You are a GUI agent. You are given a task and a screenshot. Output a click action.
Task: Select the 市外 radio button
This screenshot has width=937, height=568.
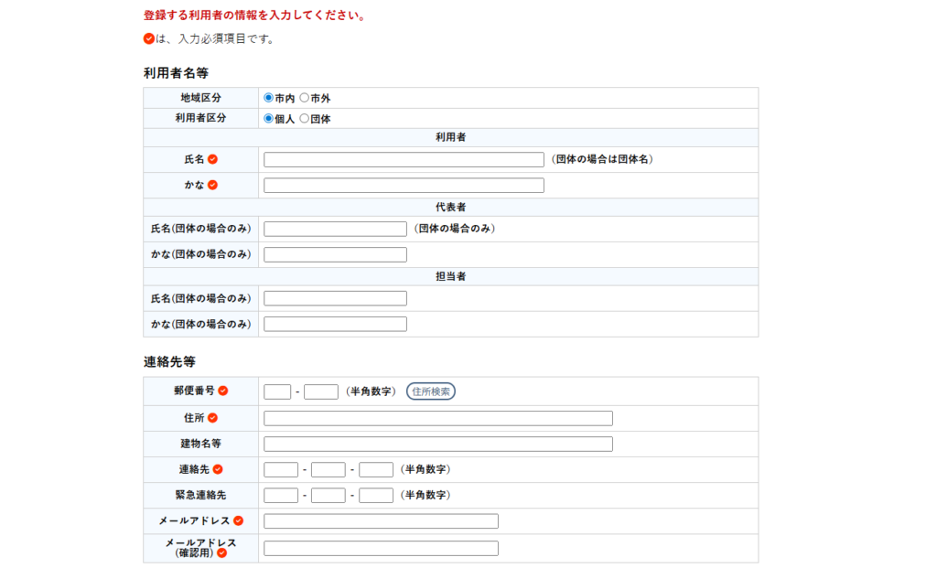coord(305,98)
